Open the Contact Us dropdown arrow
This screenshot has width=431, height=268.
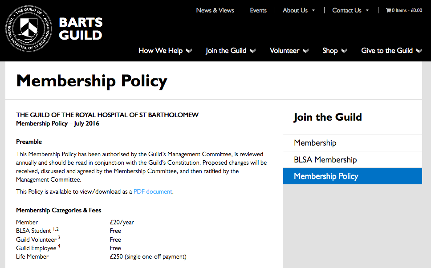(x=367, y=10)
